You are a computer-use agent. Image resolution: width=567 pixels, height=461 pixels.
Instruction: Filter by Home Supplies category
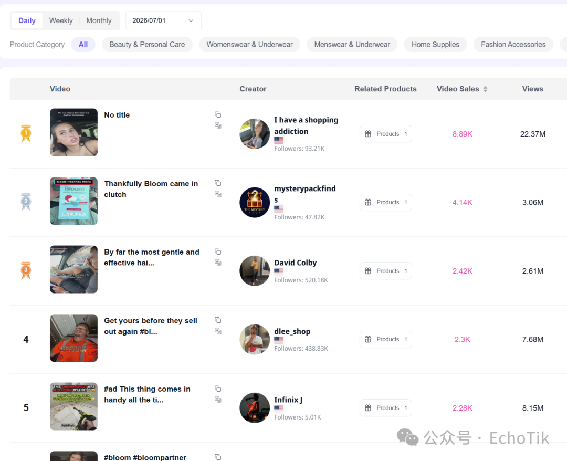[x=435, y=45]
